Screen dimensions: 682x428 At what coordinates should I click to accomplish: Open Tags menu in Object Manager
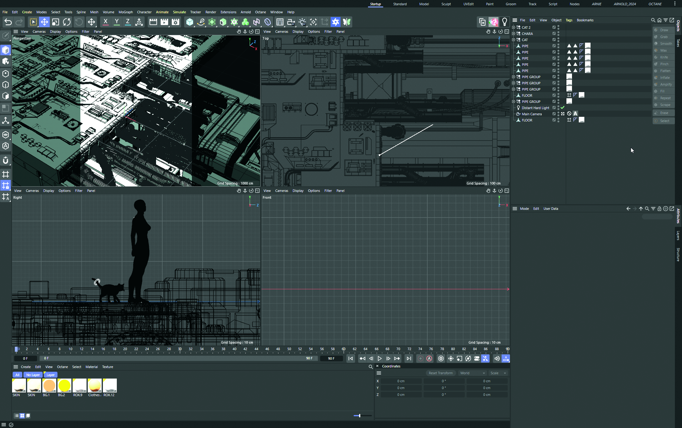pyautogui.click(x=569, y=20)
